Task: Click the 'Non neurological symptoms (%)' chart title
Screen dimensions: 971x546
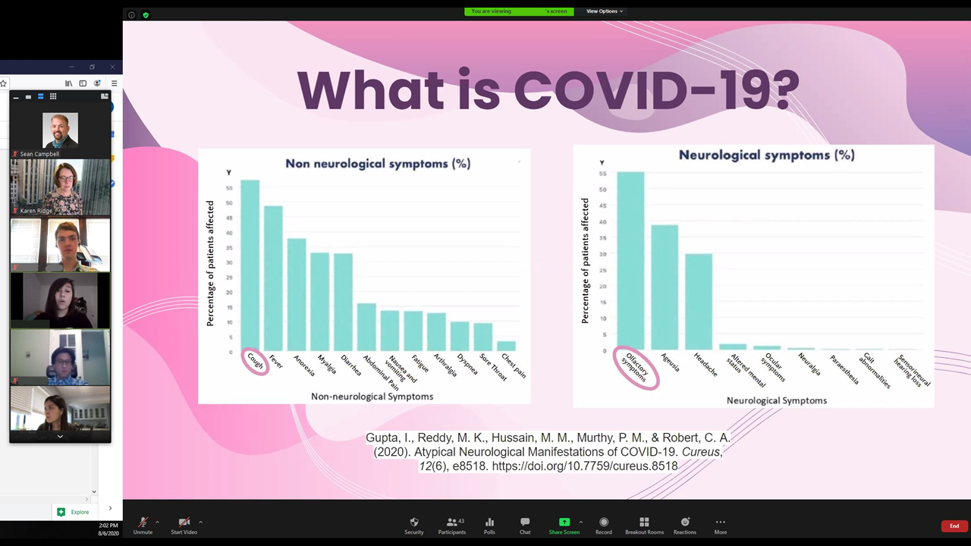Action: (378, 163)
